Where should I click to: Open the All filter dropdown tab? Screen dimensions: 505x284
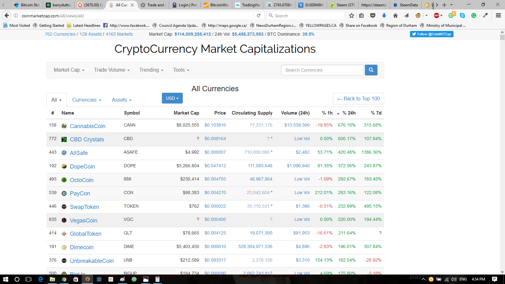pos(56,100)
